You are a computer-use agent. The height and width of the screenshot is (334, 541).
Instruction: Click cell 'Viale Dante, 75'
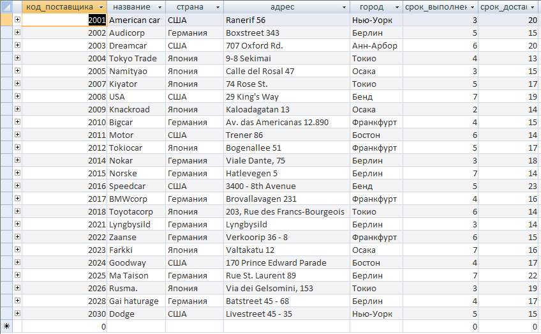286,160
